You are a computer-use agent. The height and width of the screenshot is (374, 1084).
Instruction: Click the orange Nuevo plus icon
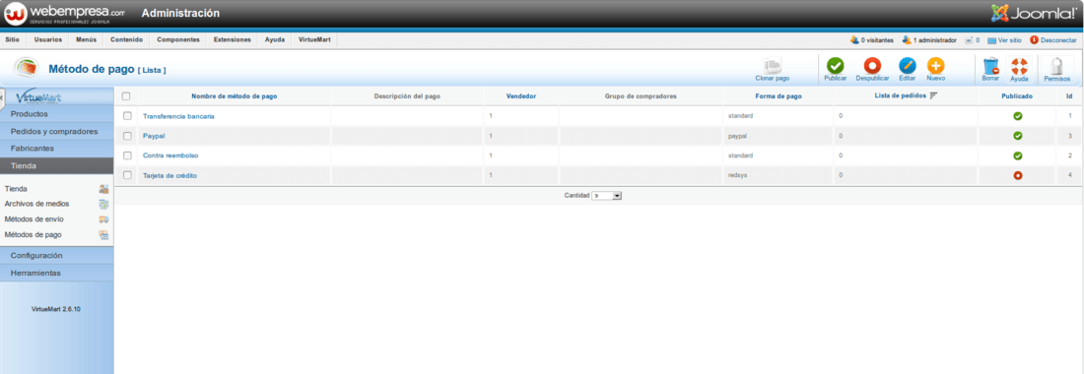[935, 66]
